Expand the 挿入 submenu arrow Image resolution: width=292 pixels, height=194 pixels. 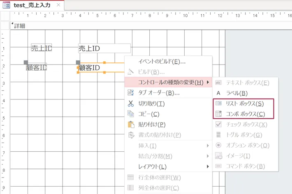(x=208, y=145)
